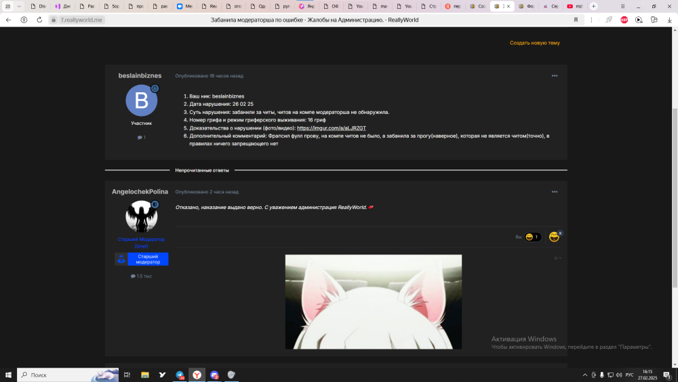The width and height of the screenshot is (678, 382).
Task: Add a new browser tab with plus
Action: 594,7
